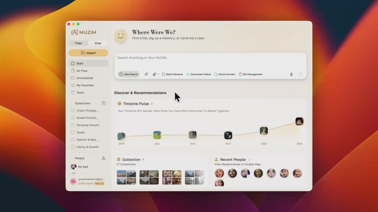Open the Street Portrait... collection

(x=88, y=118)
